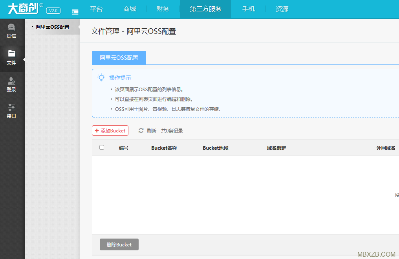This screenshot has width=399, height=259.
Task: Select the 第三方服务 top menu
Action: point(206,9)
